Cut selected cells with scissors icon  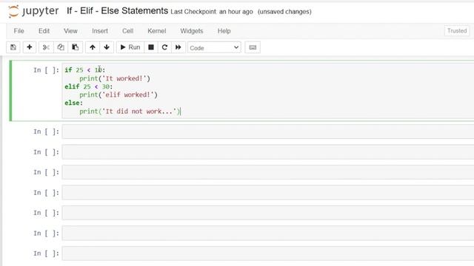[x=46, y=47]
